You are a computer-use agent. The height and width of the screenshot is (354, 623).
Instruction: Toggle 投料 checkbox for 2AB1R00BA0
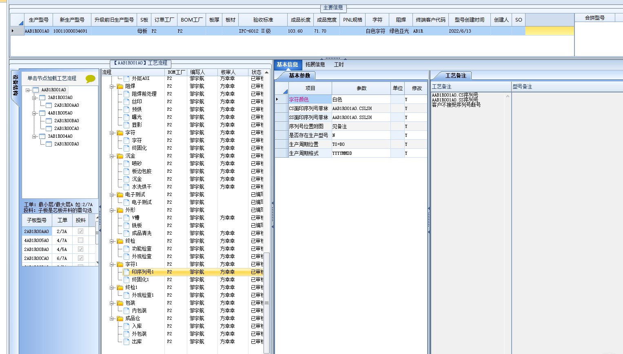(80, 249)
